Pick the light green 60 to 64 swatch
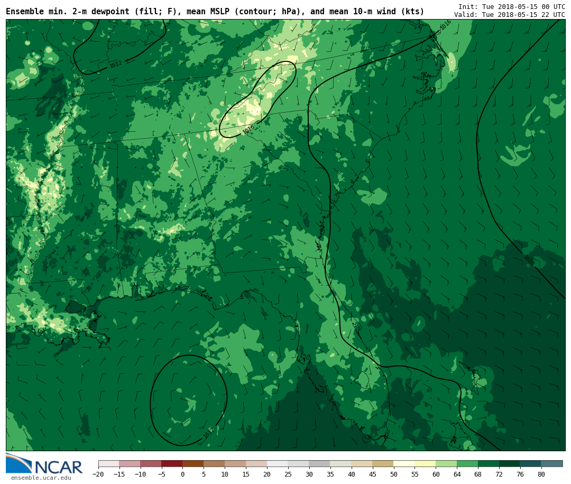571x484 pixels. [446, 463]
